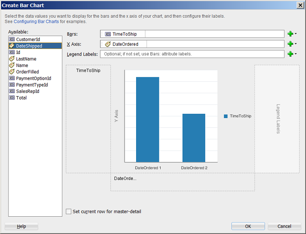Screen dimensions: 306x234
Task: Click the green plus for Legend Labels
Action: pyautogui.click(x=290, y=54)
